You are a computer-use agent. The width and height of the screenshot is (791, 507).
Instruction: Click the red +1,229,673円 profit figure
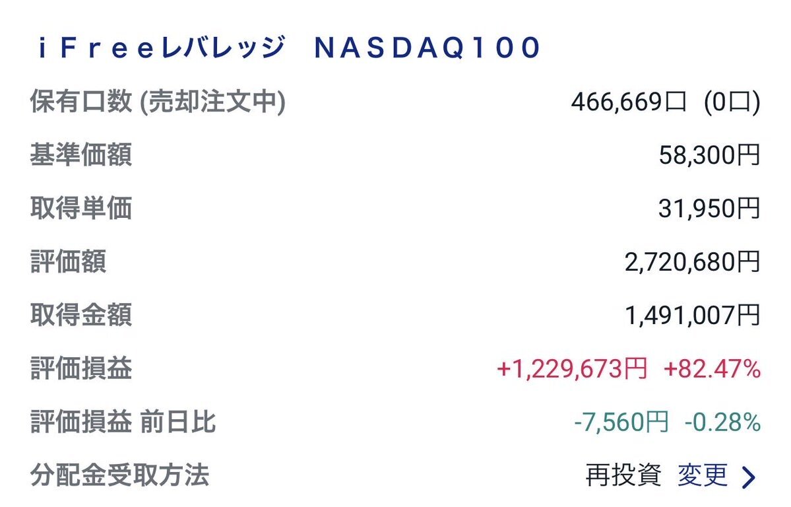(571, 368)
